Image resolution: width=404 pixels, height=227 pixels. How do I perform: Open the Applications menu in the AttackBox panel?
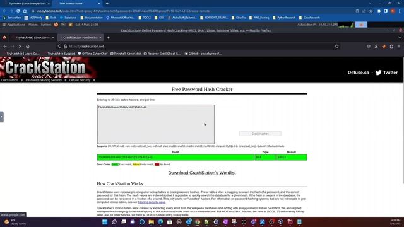point(14,25)
